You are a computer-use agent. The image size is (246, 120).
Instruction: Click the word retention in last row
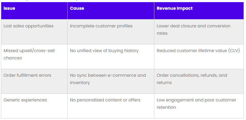pyautogui.click(x=166, y=107)
